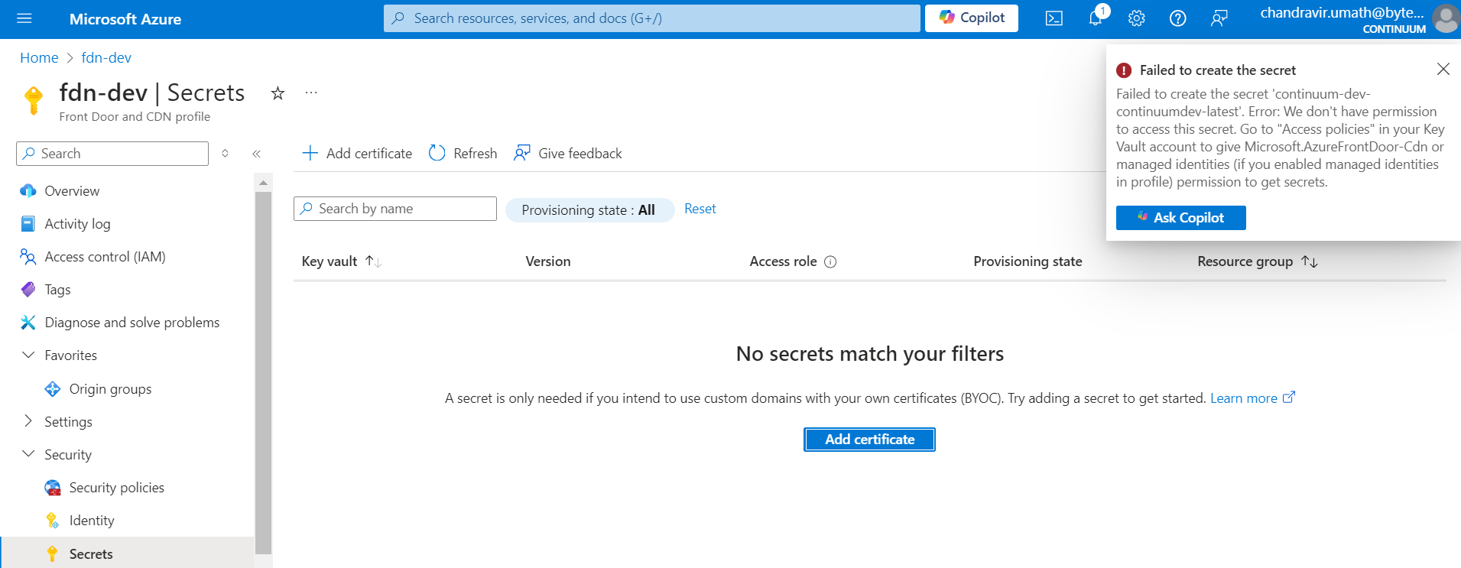This screenshot has height=568, width=1461.
Task: Refresh the secrets list
Action: [463, 154]
